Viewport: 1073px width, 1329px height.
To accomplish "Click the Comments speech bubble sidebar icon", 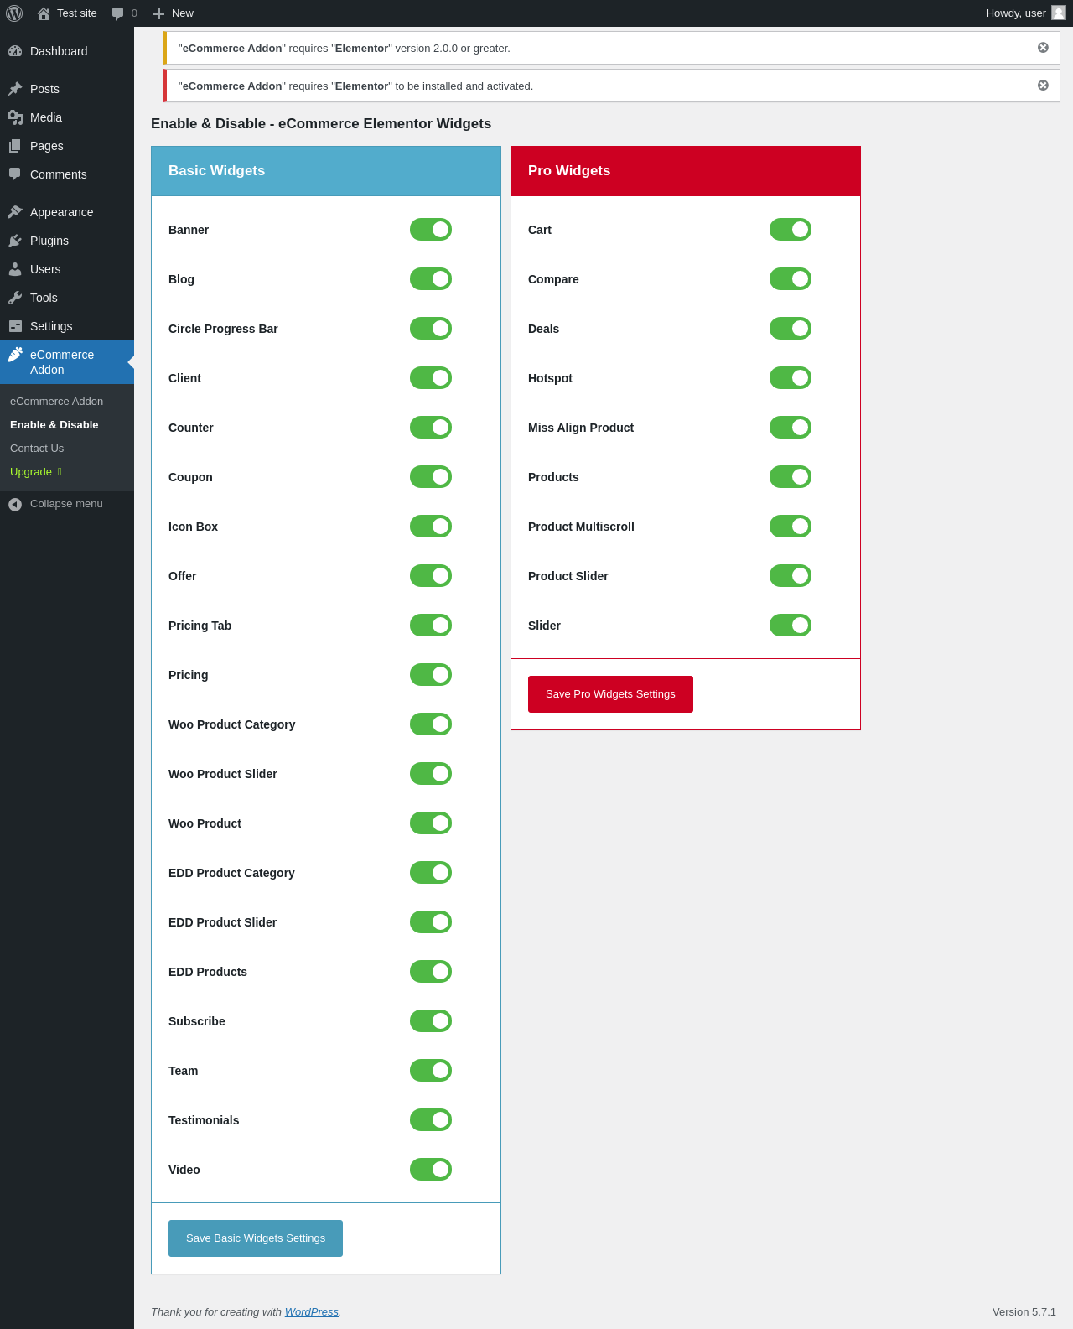I will pos(15,174).
